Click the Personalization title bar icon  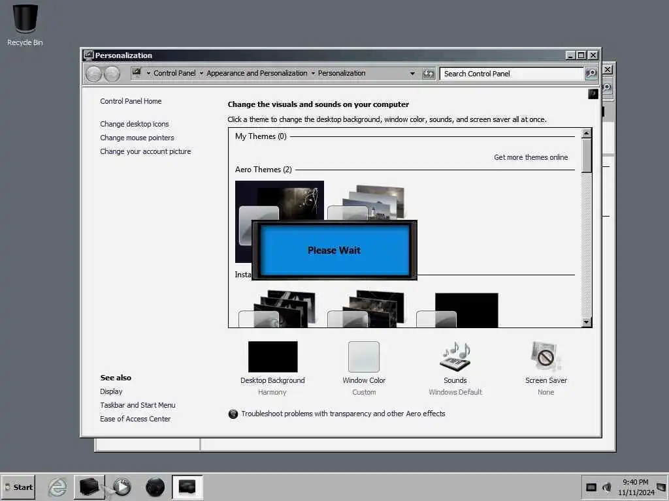pyautogui.click(x=88, y=55)
